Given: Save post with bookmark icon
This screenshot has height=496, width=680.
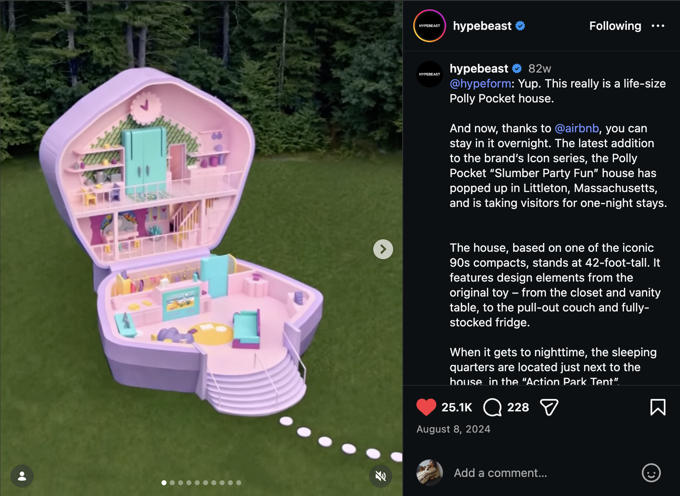Looking at the screenshot, I should tap(658, 407).
